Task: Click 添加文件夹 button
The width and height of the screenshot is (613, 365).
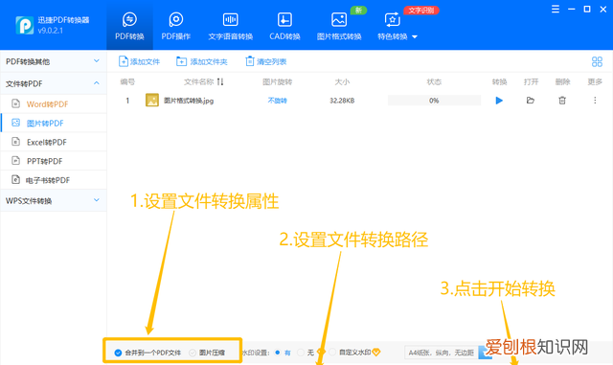Action: 202,61
